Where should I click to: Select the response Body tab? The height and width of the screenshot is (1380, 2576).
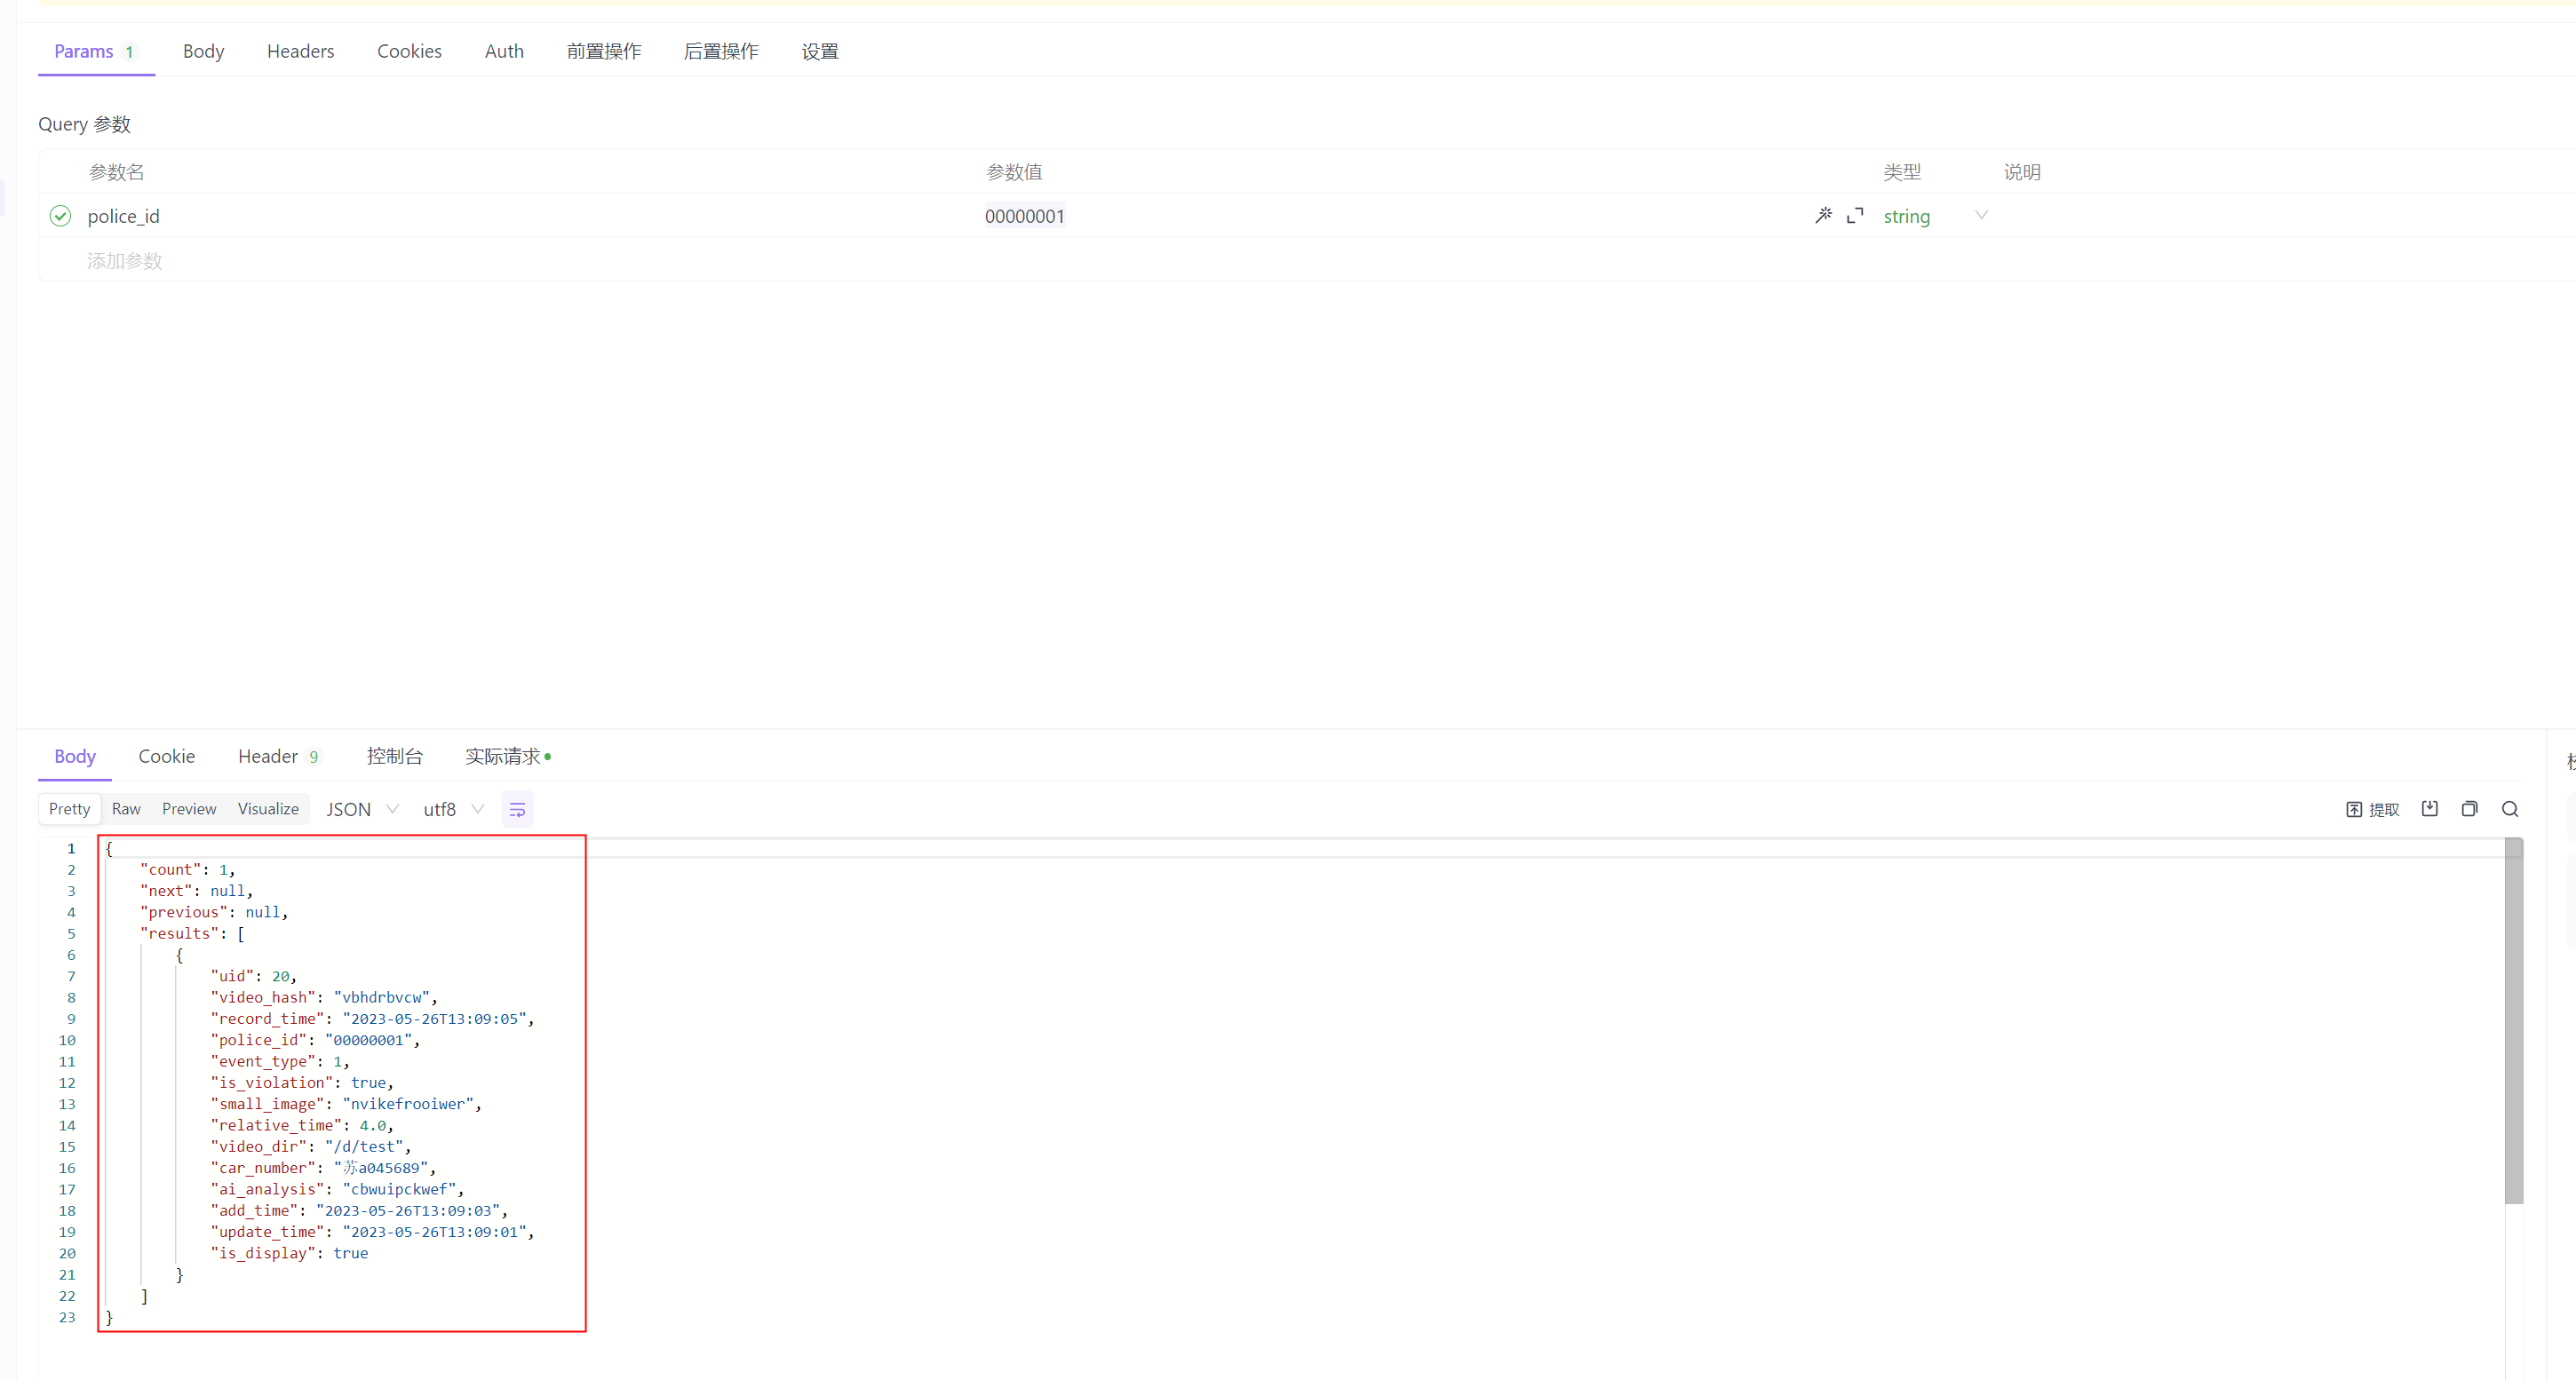click(x=75, y=756)
